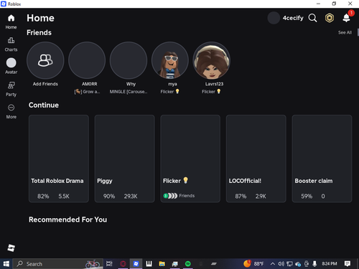Open Why friend avatar
359x269 pixels.
pyautogui.click(x=129, y=60)
